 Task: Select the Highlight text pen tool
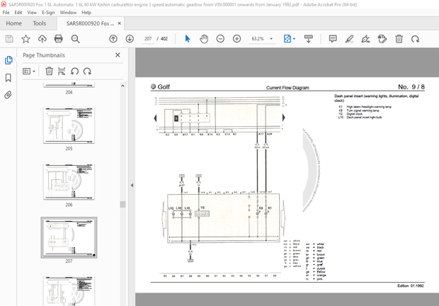349,39
